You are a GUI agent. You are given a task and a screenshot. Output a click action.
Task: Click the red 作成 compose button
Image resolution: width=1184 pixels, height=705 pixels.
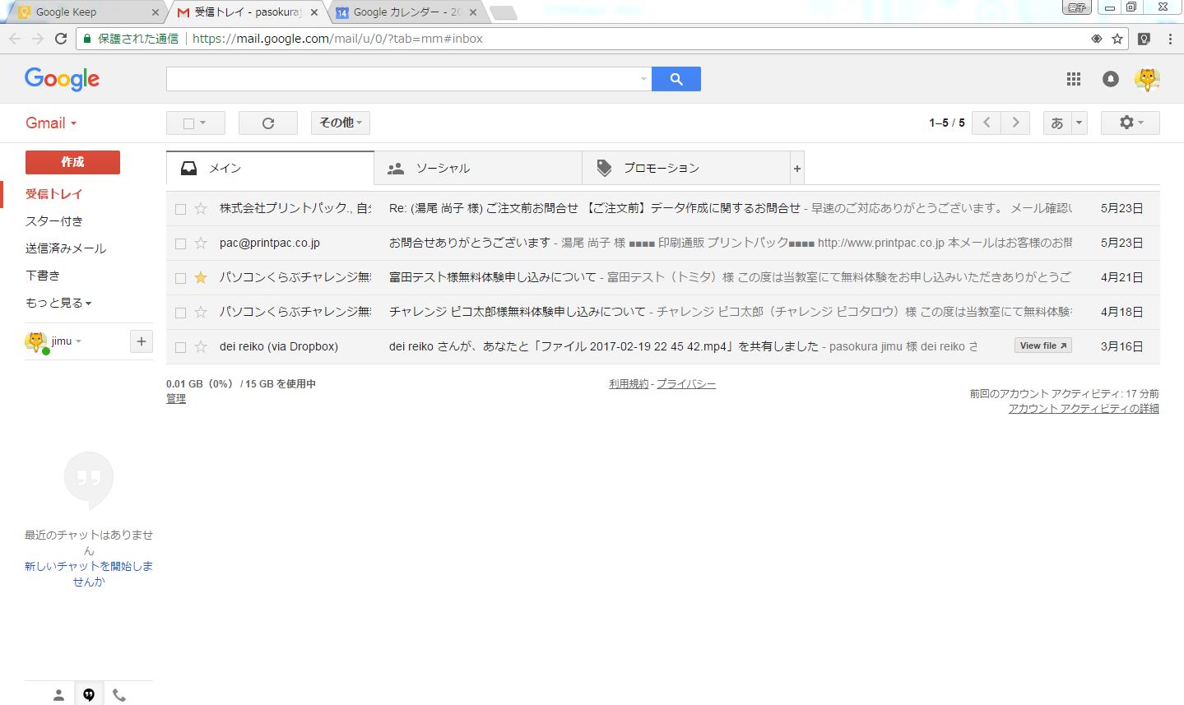[x=72, y=162]
